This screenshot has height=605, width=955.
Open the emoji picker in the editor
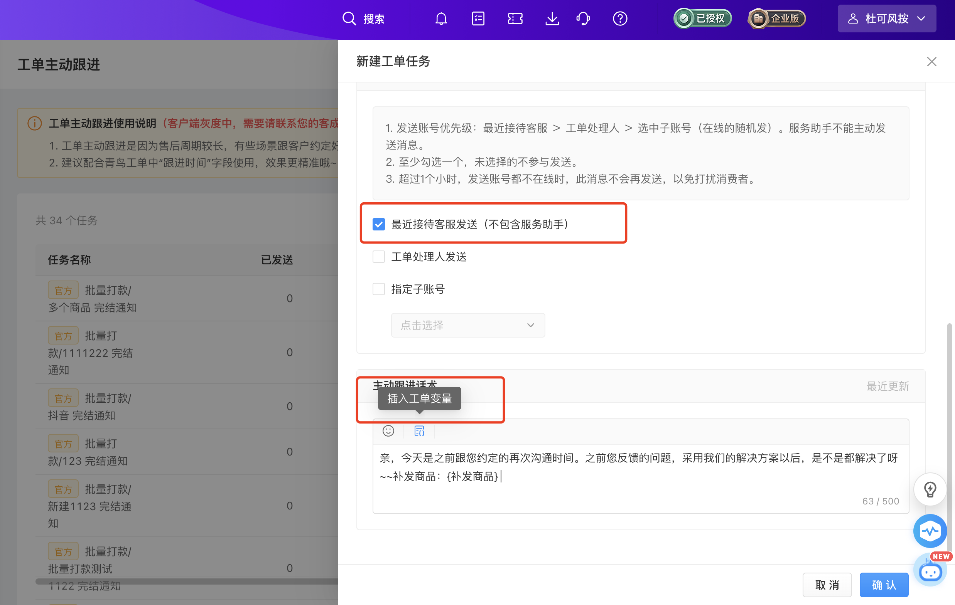click(388, 431)
